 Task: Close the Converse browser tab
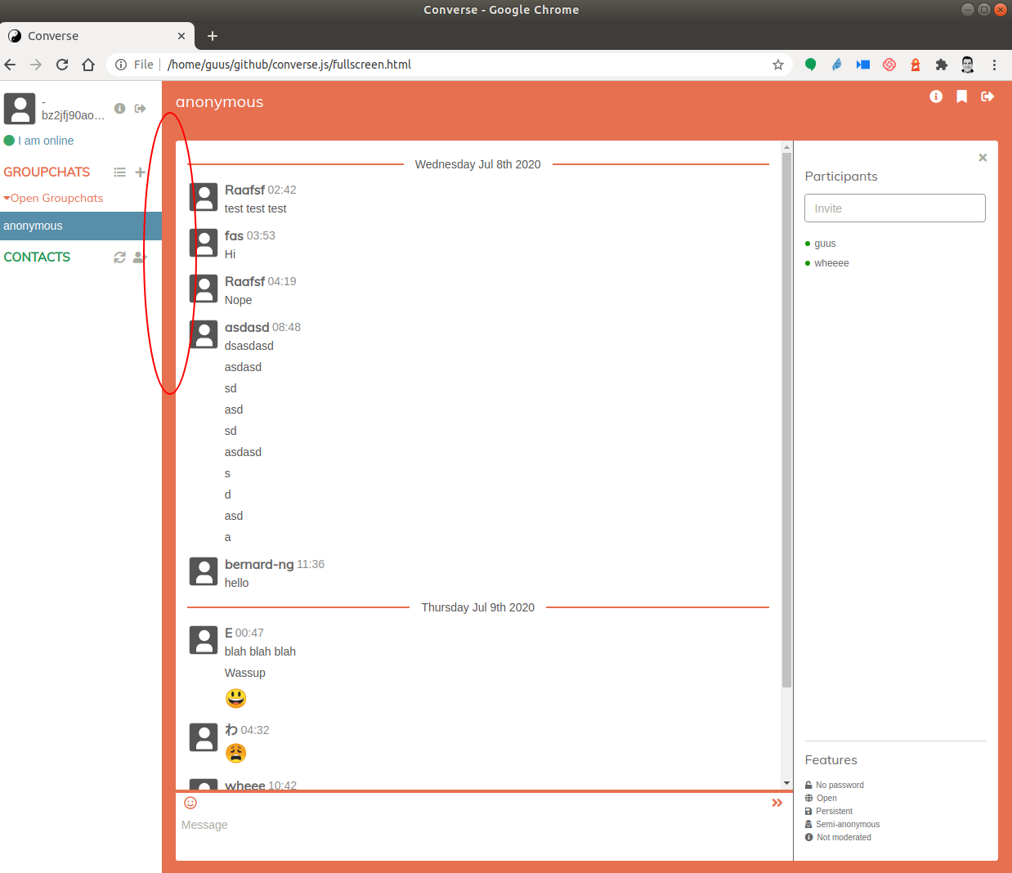tap(181, 36)
